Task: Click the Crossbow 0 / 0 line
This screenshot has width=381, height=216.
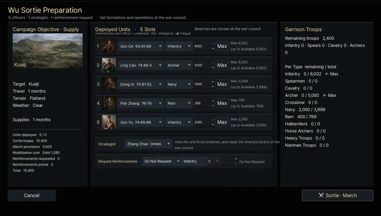Action: (x=301, y=102)
